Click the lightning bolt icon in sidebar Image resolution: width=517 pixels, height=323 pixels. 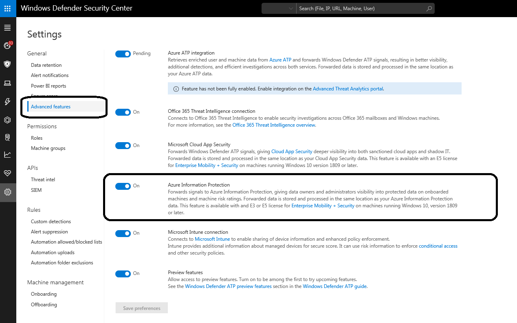(x=7, y=102)
